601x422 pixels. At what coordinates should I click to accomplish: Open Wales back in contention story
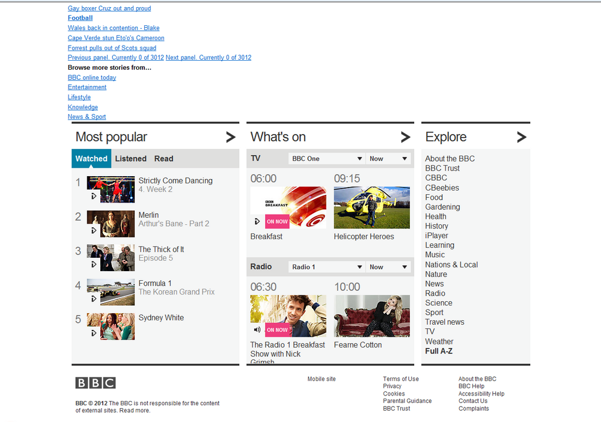tap(114, 28)
